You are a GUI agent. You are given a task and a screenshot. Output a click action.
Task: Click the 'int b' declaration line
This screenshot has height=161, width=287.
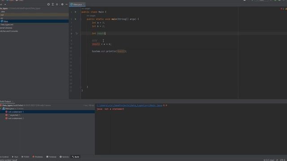[x=98, y=26]
